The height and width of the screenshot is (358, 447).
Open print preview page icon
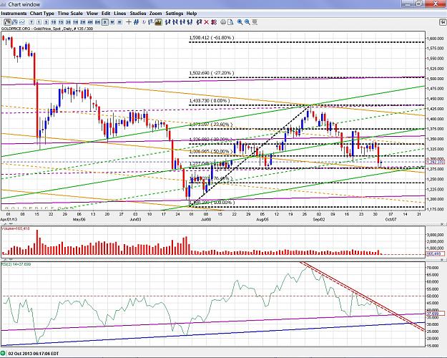230,22
